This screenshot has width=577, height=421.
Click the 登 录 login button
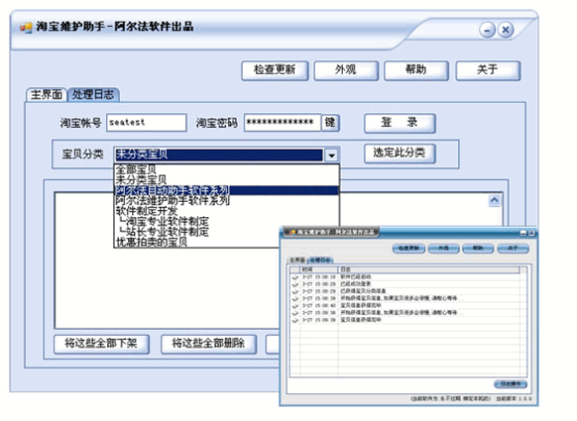400,123
